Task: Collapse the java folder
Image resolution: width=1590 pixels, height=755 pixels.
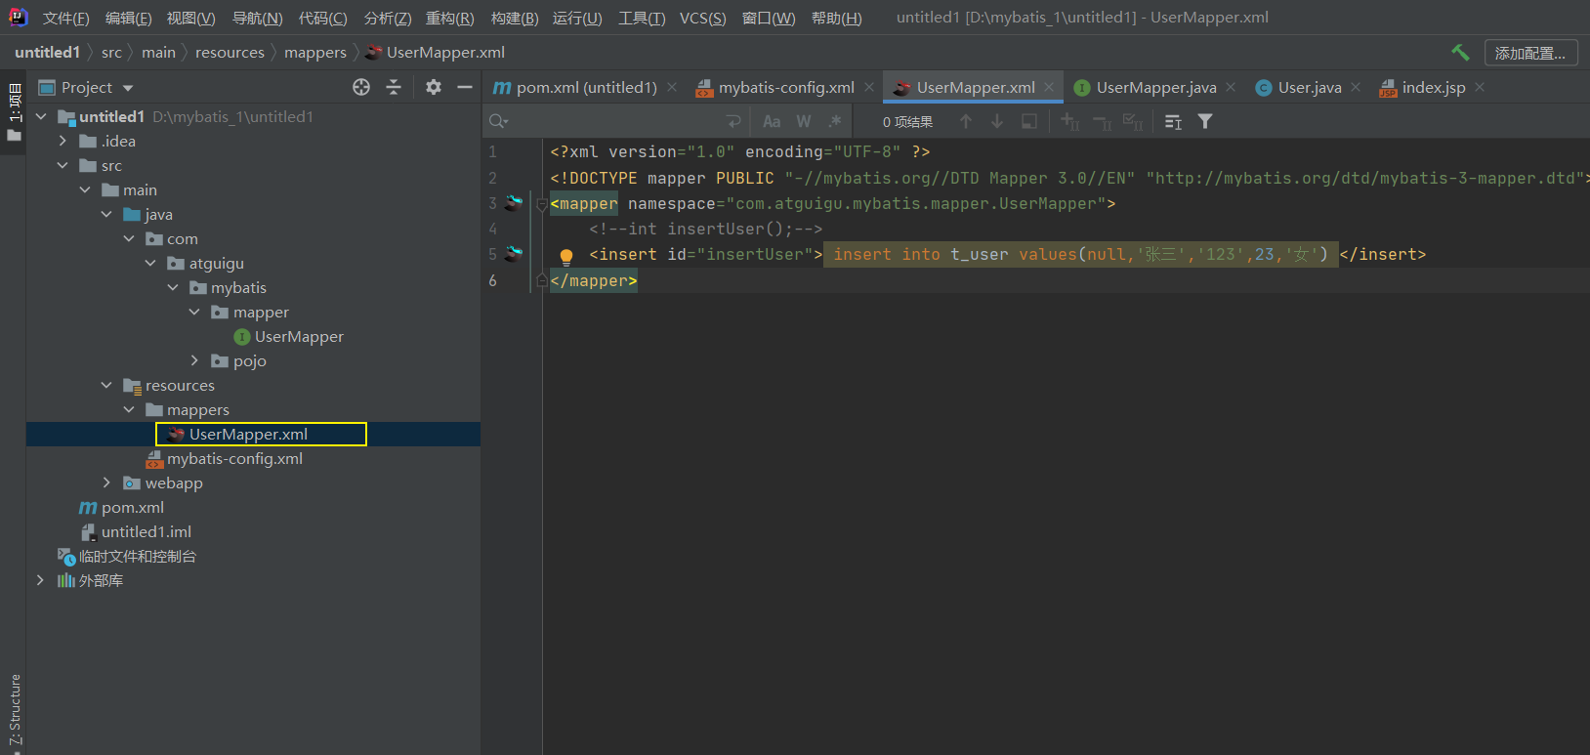Action: 106,214
